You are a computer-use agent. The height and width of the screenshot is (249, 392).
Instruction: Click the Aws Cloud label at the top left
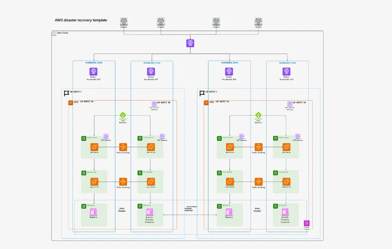[x=62, y=33]
